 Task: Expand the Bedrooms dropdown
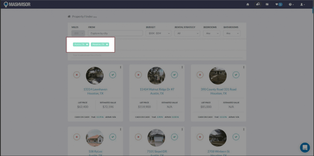(x=212, y=33)
